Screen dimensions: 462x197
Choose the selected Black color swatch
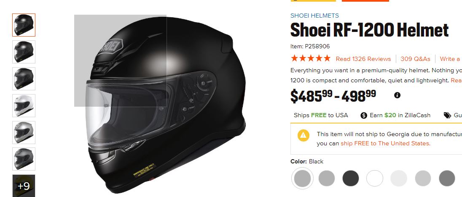tap(302, 178)
